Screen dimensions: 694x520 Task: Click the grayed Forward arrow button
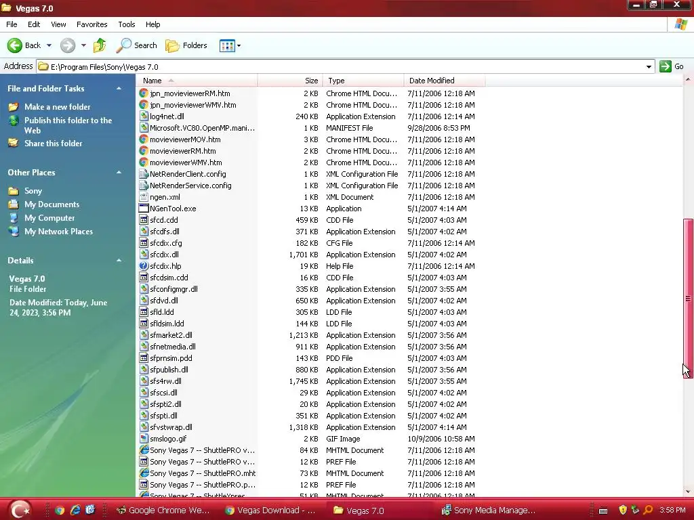pyautogui.click(x=68, y=45)
